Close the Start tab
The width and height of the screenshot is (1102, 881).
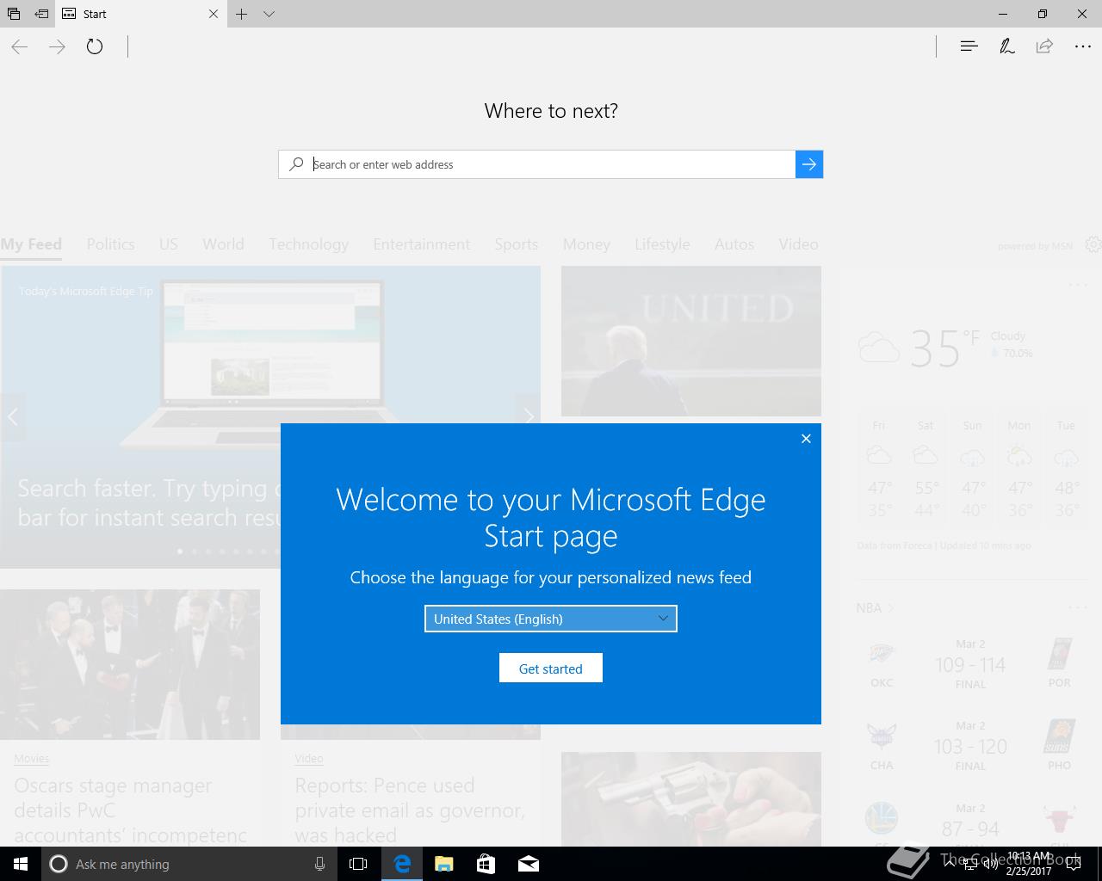point(214,14)
